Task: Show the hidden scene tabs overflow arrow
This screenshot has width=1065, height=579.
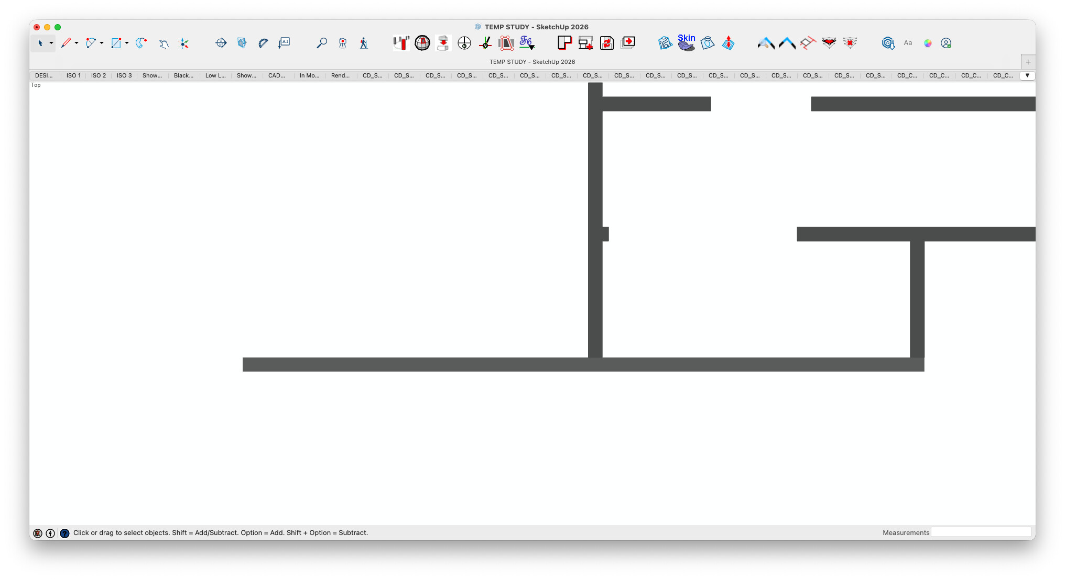Action: pyautogui.click(x=1027, y=75)
